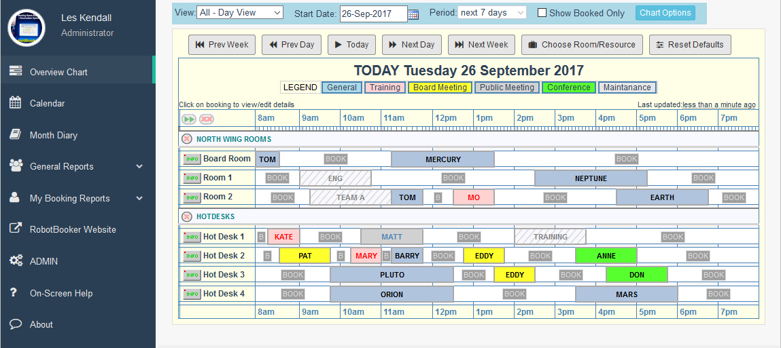Open the NEPTUNE booking in Room 1
This screenshot has height=348, width=781.
[x=591, y=178]
